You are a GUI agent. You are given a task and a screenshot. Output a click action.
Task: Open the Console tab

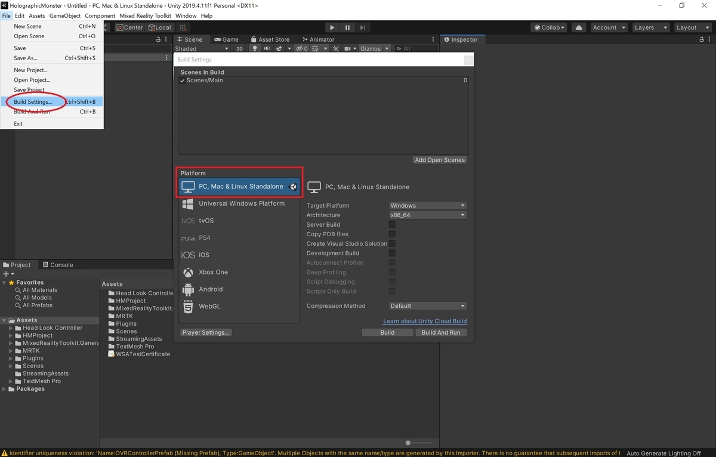57,265
